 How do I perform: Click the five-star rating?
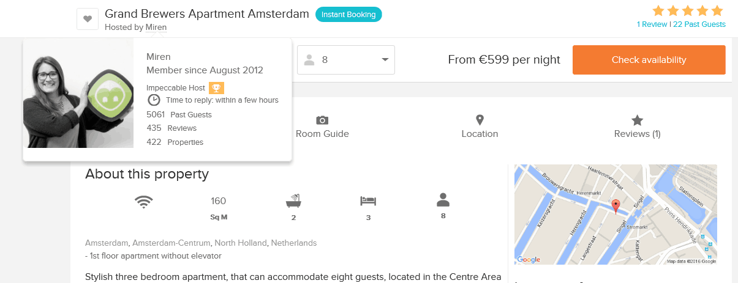point(688,10)
